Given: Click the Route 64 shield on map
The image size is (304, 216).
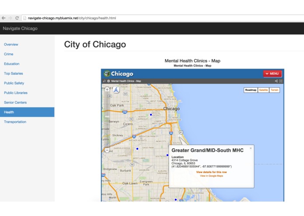Looking at the screenshot, I should click(126, 94).
